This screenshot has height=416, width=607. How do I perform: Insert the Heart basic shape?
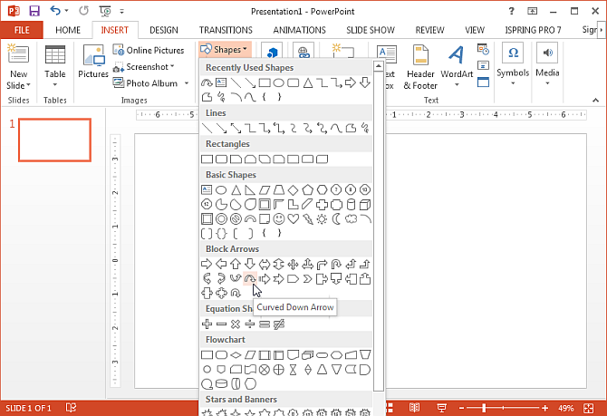coord(293,219)
